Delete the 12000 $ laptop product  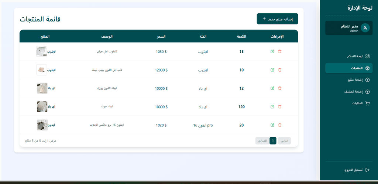(280, 70)
